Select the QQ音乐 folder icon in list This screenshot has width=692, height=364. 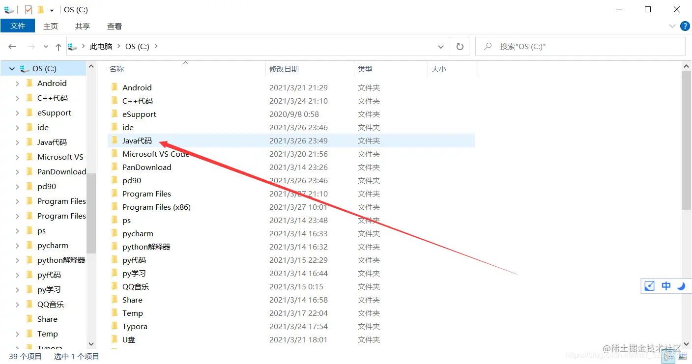pyautogui.click(x=115, y=286)
